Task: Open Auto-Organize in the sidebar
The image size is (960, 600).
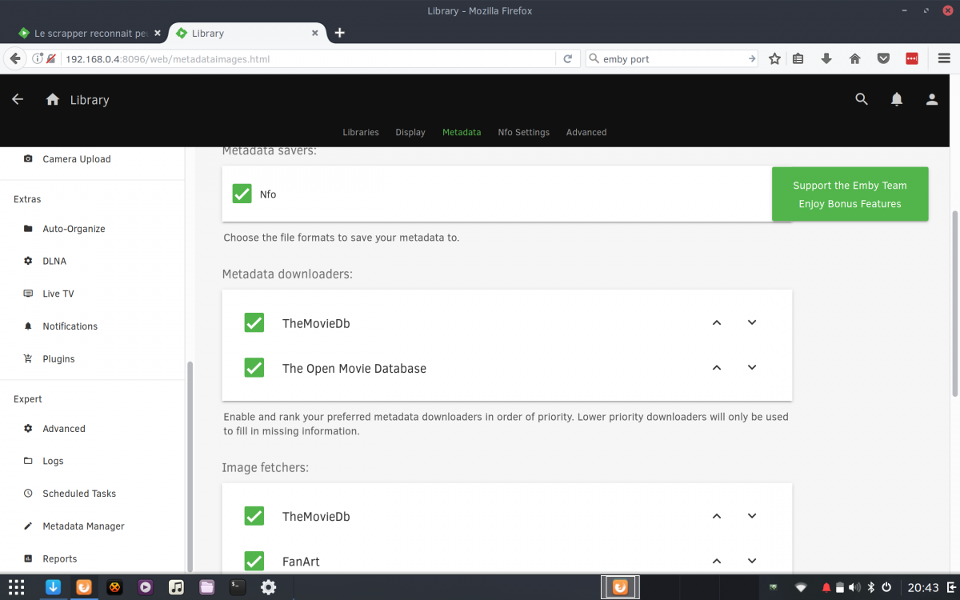Action: 74,229
